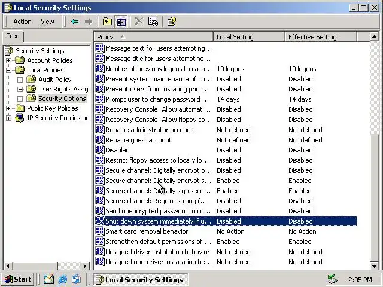Select 'Send unencrypted password to co...' policy
This screenshot has height=287, width=383.
pos(226,211)
